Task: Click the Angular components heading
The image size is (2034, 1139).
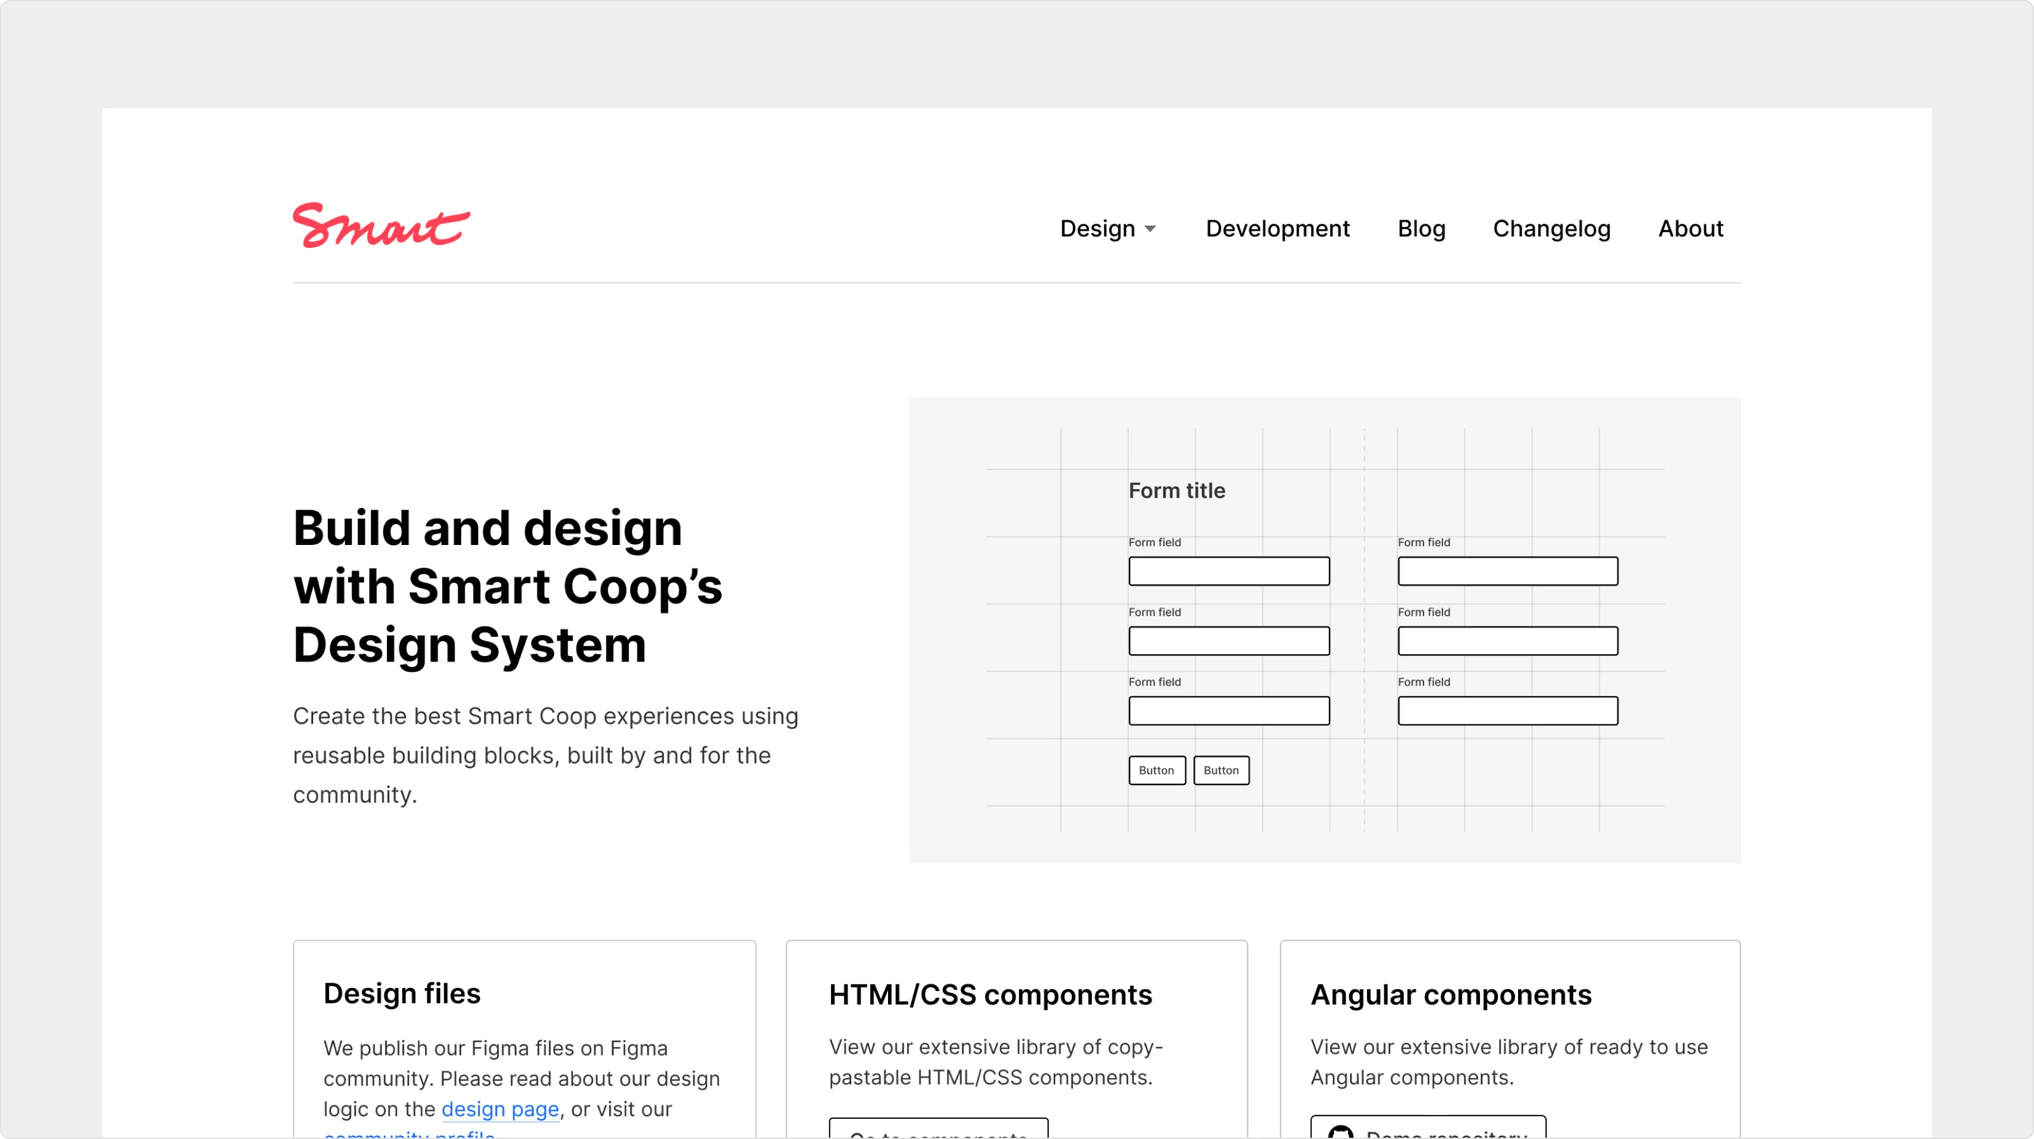Action: tap(1451, 995)
